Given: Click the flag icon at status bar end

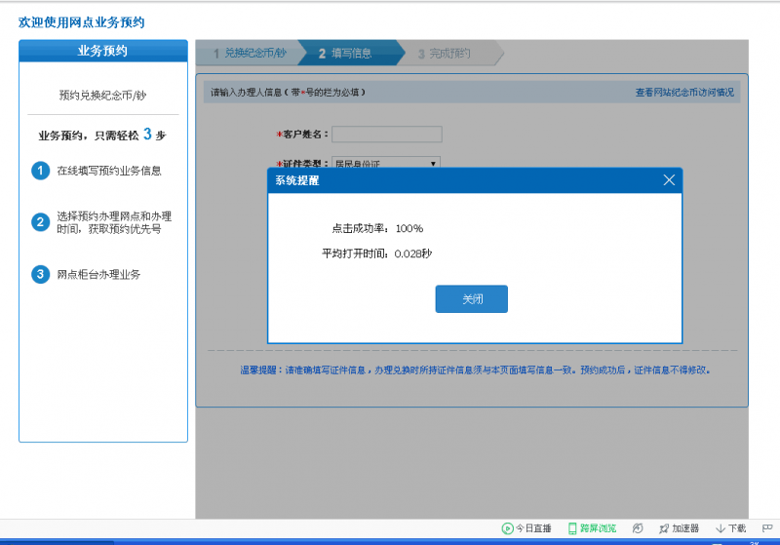Looking at the screenshot, I should click(x=766, y=528).
